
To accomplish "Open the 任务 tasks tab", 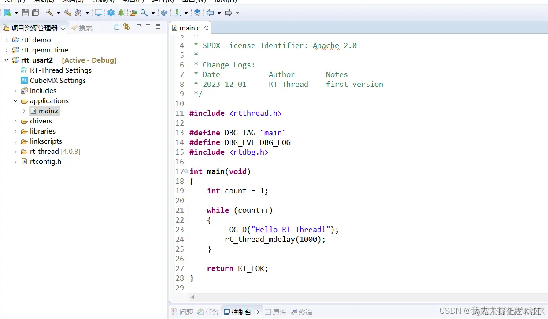I will (208, 312).
